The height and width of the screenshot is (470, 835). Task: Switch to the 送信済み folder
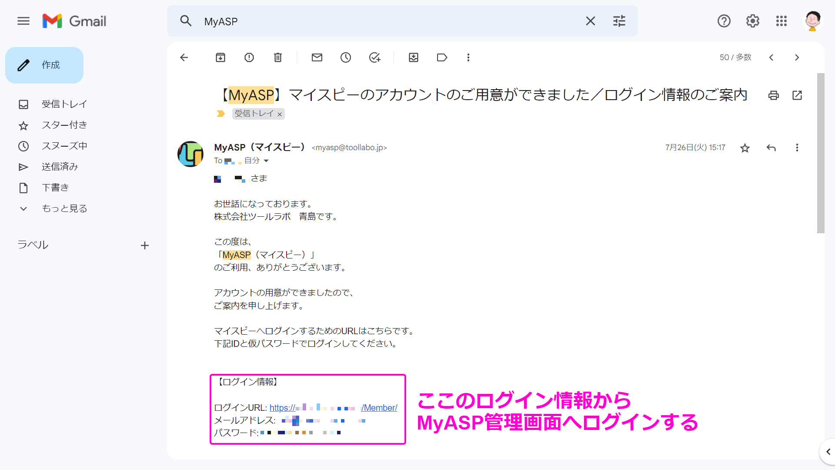[60, 166]
